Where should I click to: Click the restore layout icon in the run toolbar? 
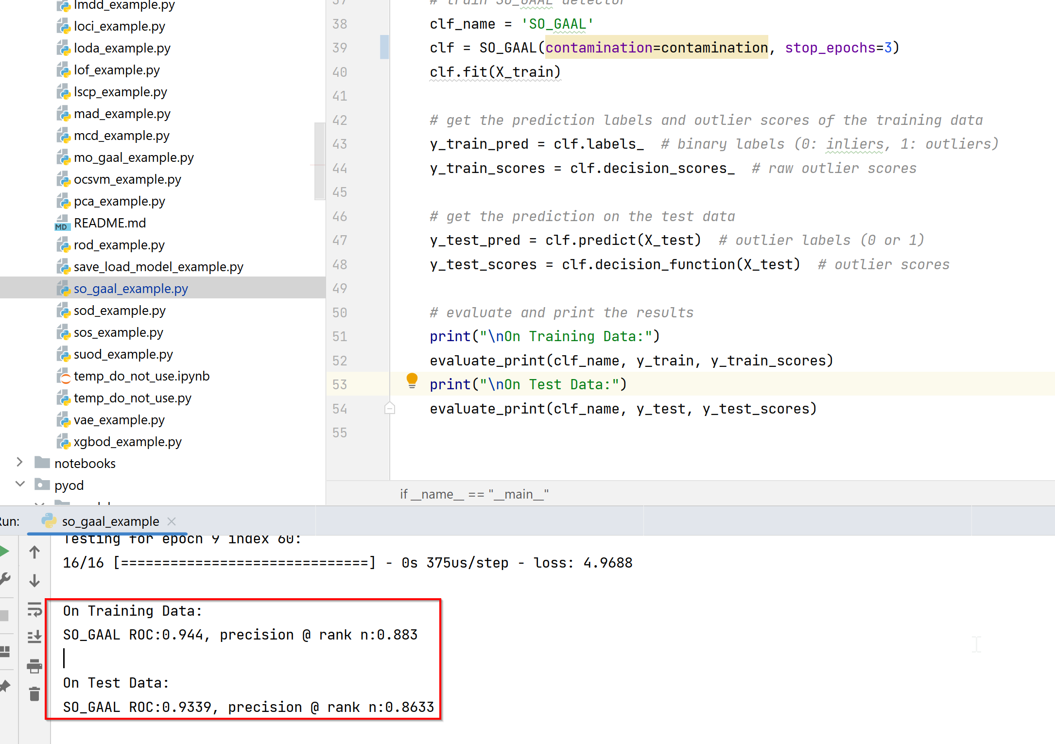[x=5, y=652]
